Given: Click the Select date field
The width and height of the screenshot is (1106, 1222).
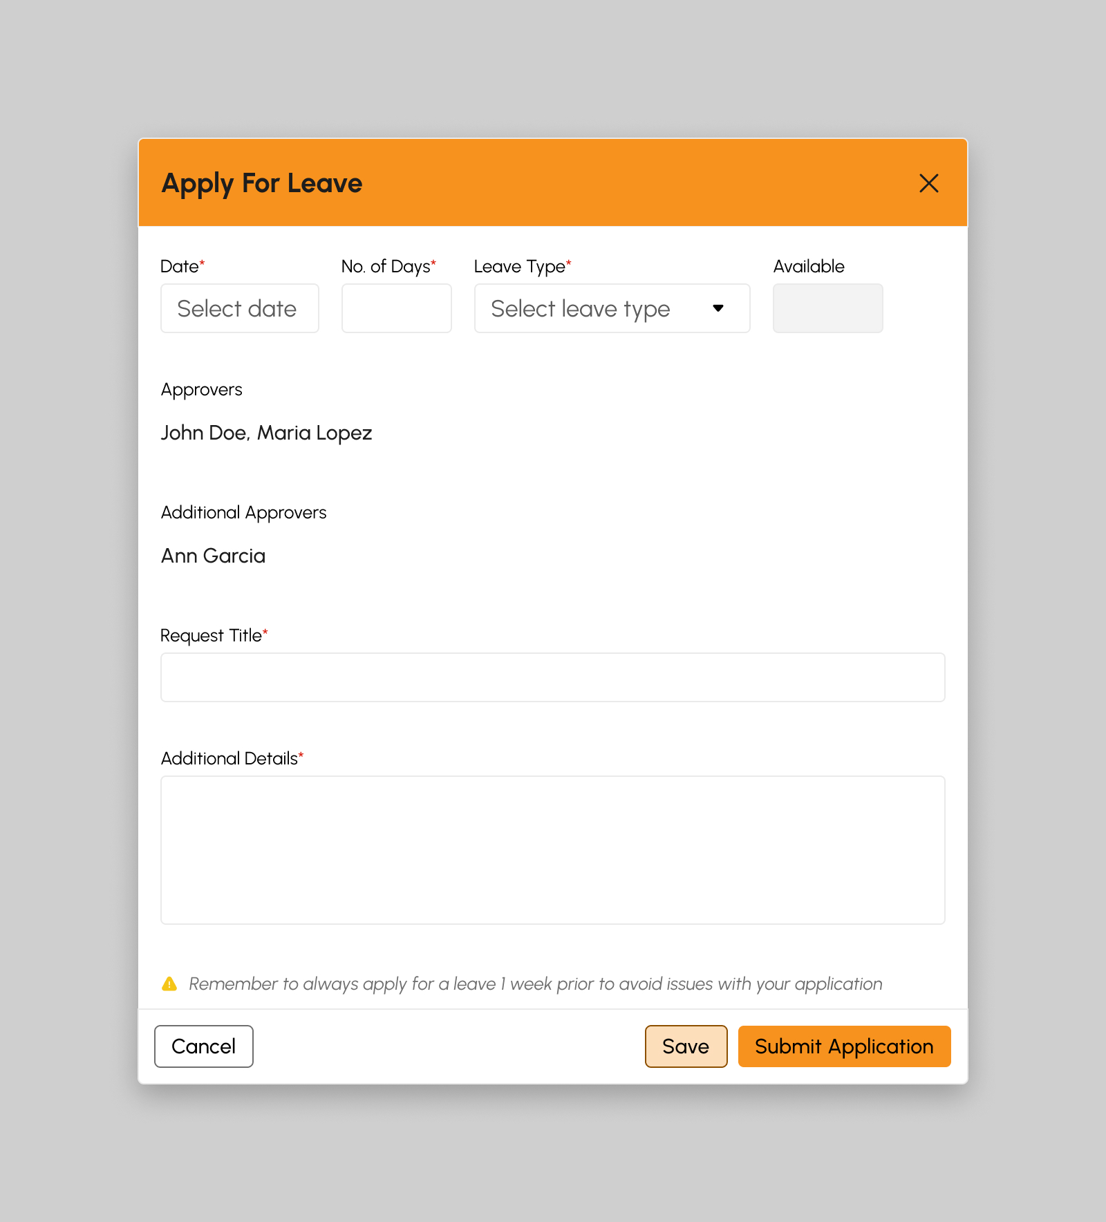Looking at the screenshot, I should [x=240, y=308].
